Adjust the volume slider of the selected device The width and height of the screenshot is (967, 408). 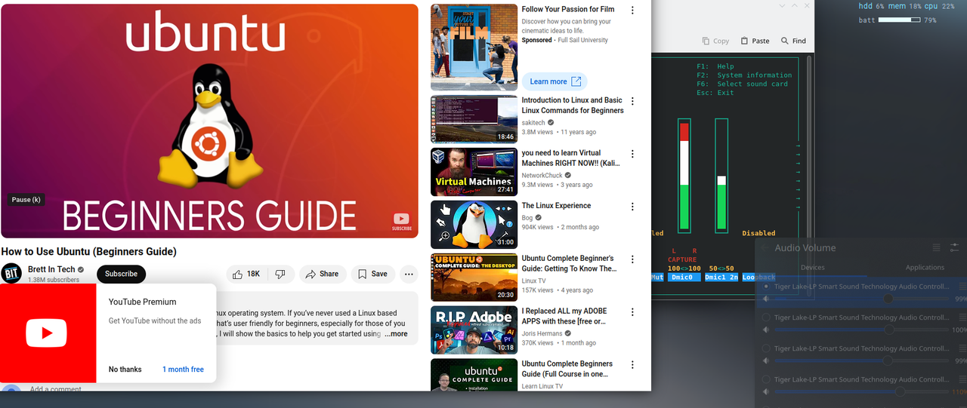click(861, 299)
